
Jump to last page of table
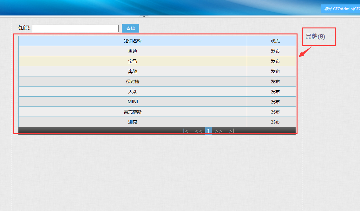tap(231, 131)
